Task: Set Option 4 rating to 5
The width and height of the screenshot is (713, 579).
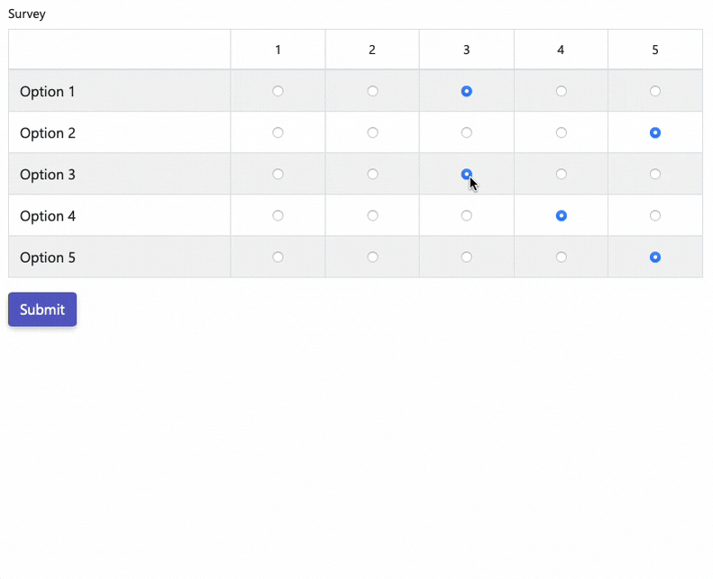Action: pos(655,216)
